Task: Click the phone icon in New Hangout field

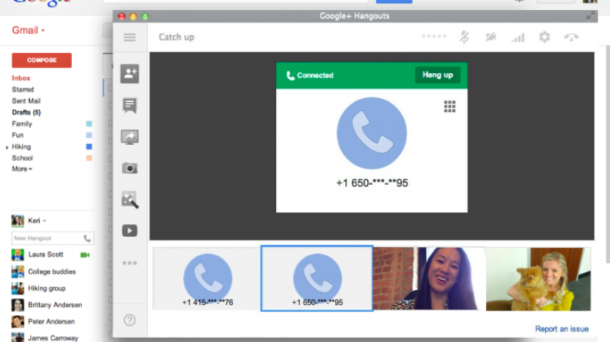Action: (x=87, y=238)
